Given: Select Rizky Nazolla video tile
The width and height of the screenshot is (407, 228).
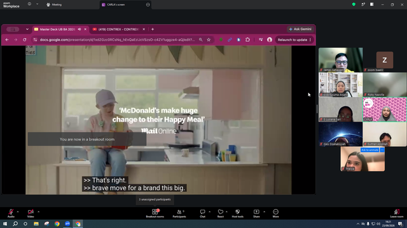Looking at the screenshot, I should [385, 84].
